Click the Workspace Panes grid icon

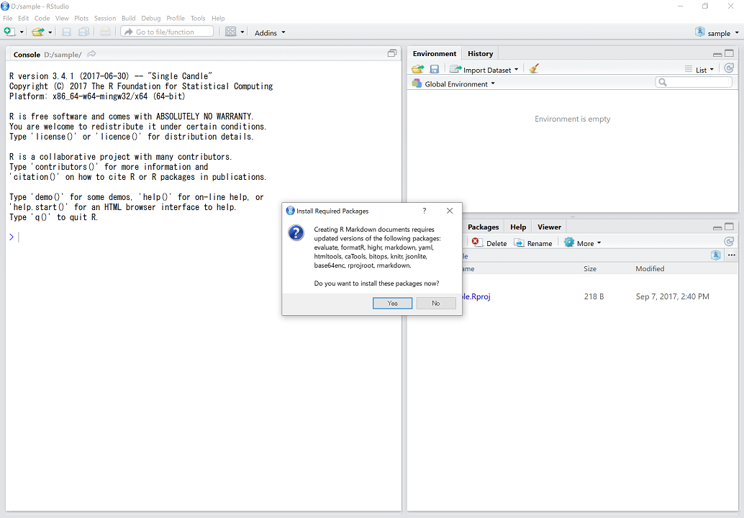click(x=230, y=32)
